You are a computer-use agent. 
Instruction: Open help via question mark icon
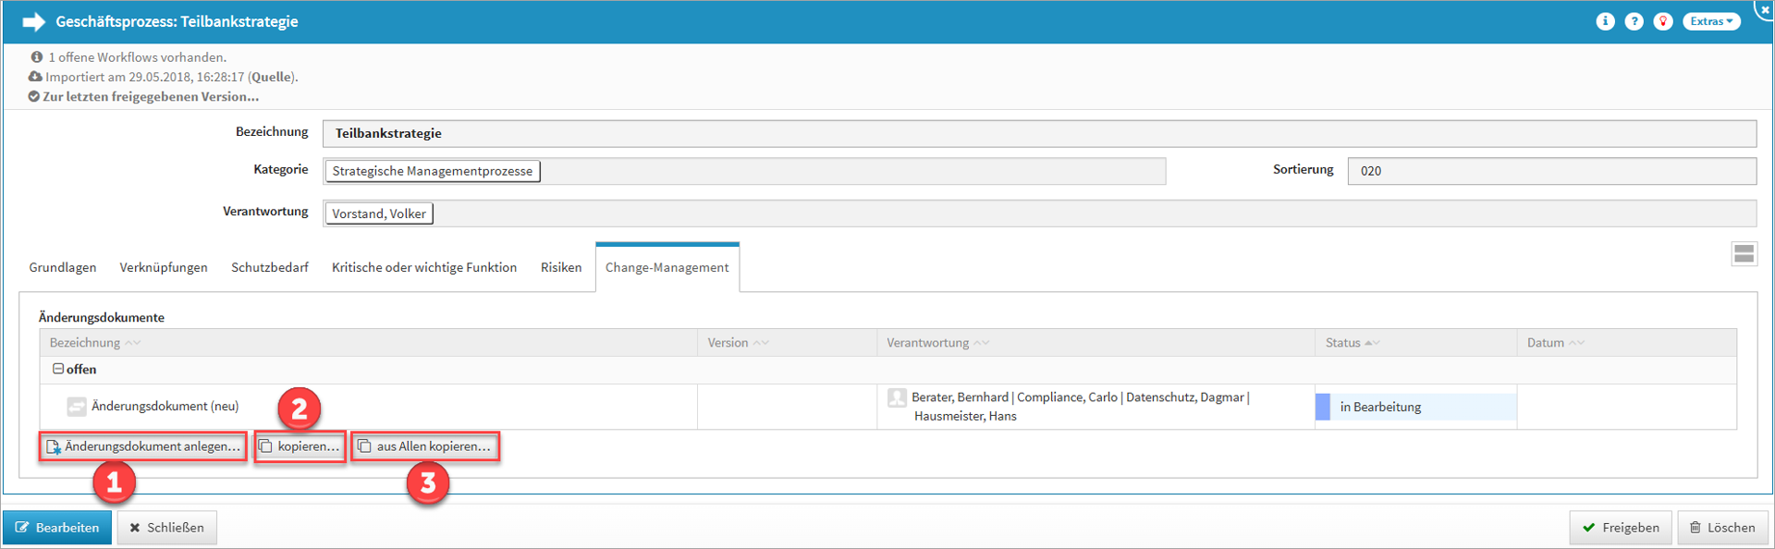pos(1634,21)
